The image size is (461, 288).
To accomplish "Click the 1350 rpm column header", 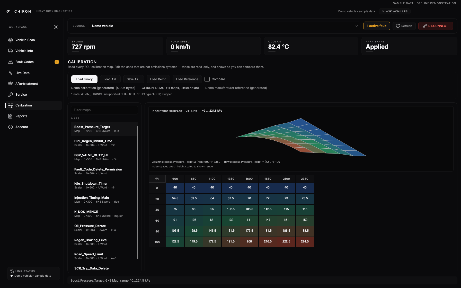I will point(231,179).
